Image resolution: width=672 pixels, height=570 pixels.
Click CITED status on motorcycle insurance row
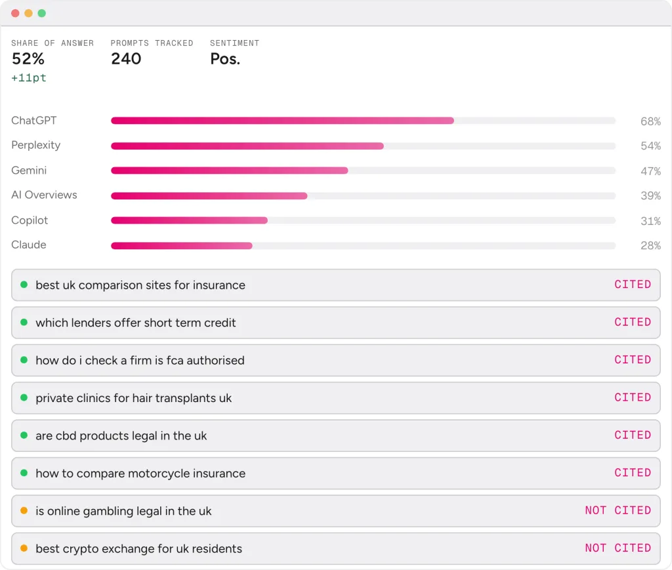click(633, 473)
